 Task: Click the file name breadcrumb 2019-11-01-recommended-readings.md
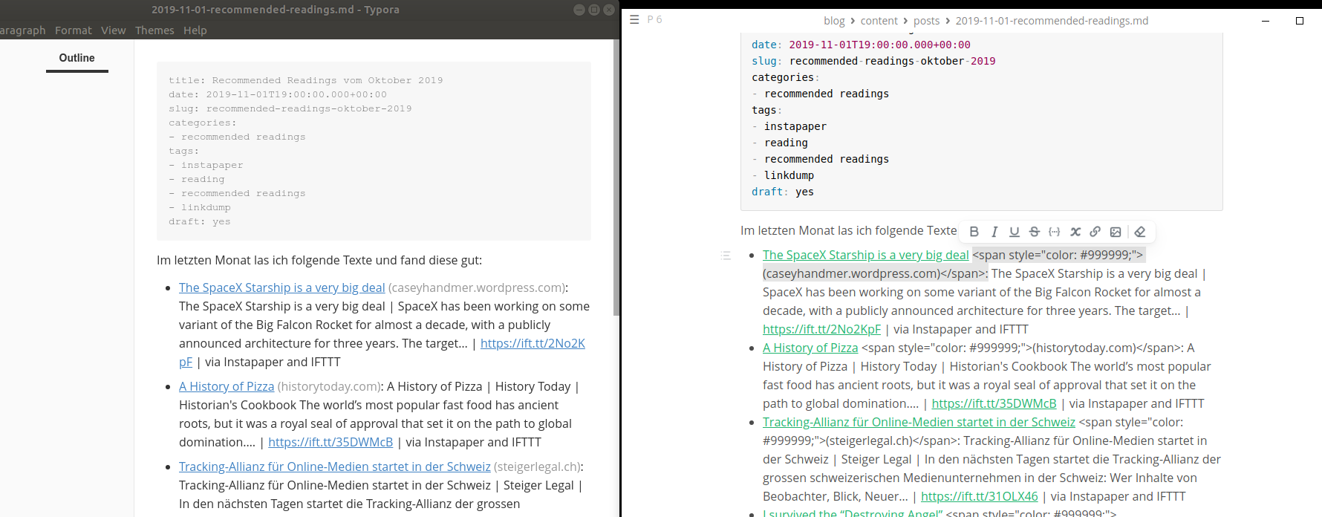coord(1052,21)
